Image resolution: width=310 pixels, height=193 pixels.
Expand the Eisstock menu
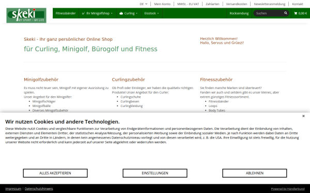point(151,13)
